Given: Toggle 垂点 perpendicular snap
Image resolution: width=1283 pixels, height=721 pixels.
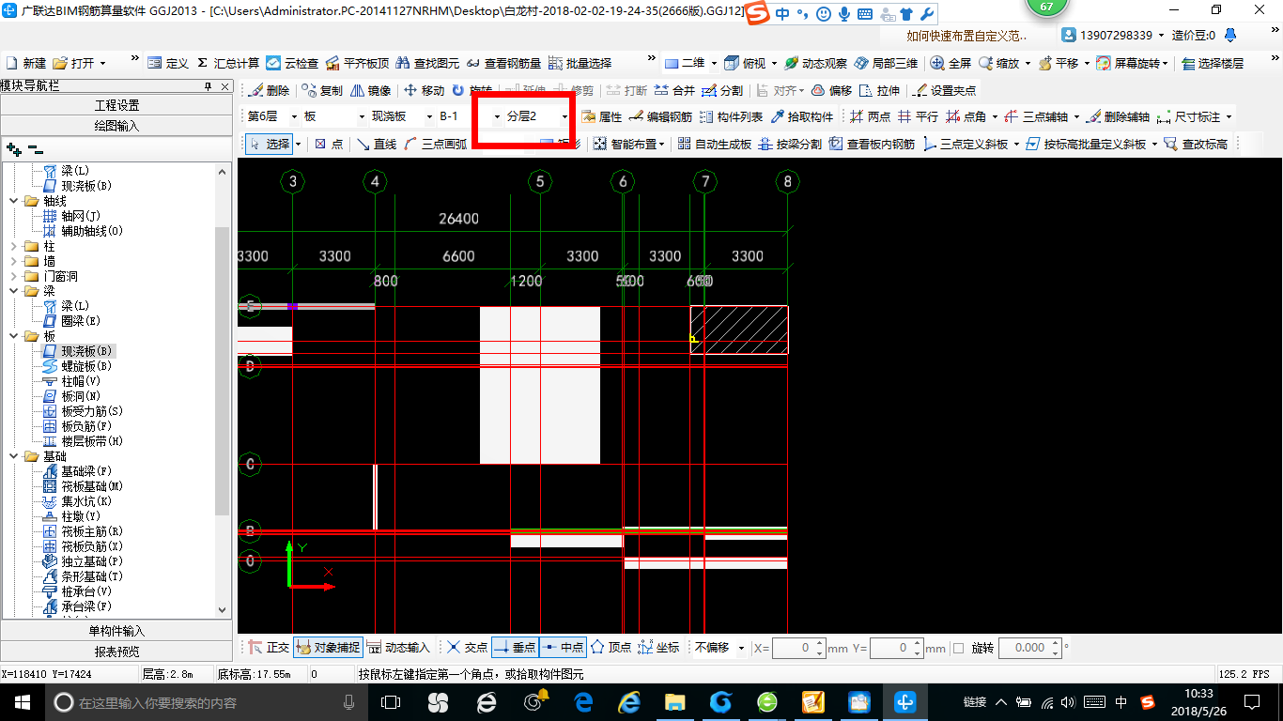Looking at the screenshot, I should (515, 648).
